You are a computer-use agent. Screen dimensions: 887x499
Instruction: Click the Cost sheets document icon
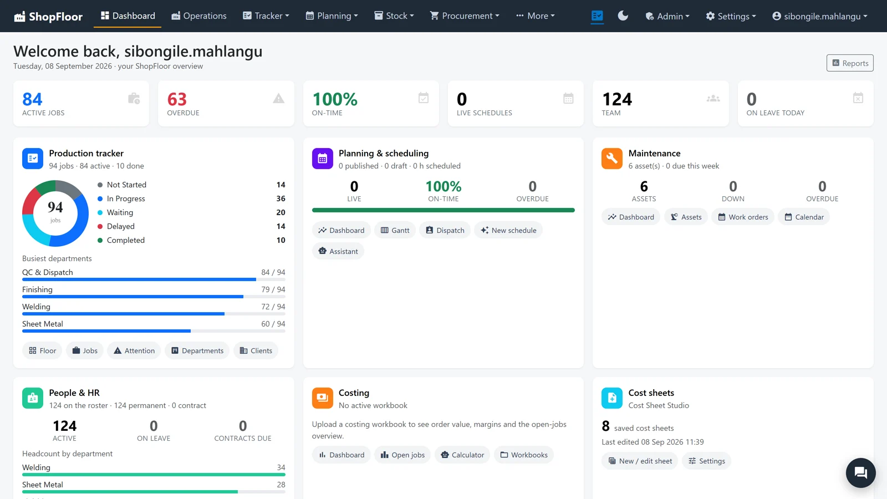(x=612, y=398)
